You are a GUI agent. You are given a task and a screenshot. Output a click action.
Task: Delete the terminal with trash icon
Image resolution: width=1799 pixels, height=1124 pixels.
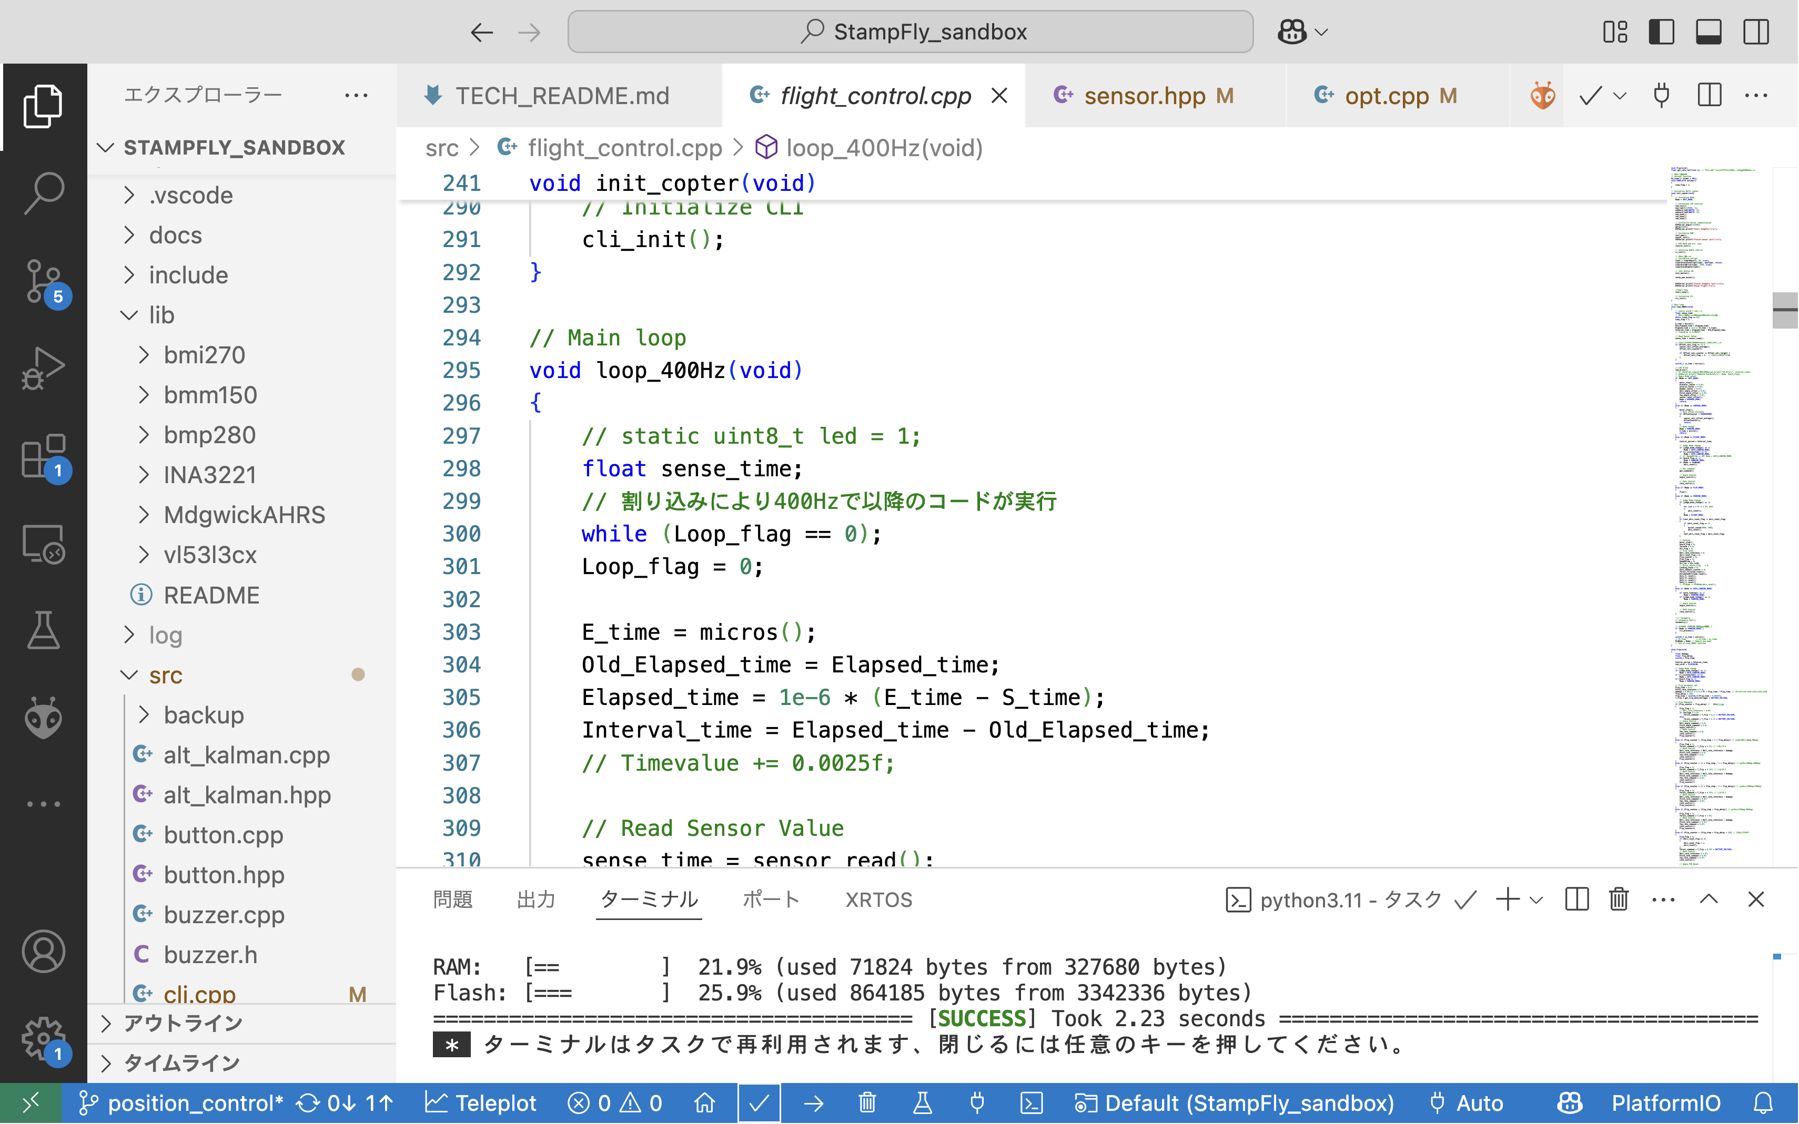click(x=1618, y=900)
